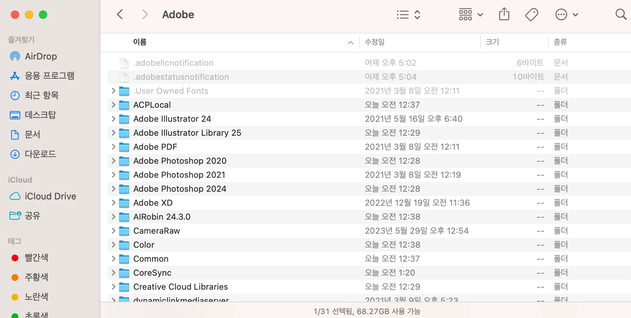Select the Adobe Illustrator Library 25 name

(187, 133)
